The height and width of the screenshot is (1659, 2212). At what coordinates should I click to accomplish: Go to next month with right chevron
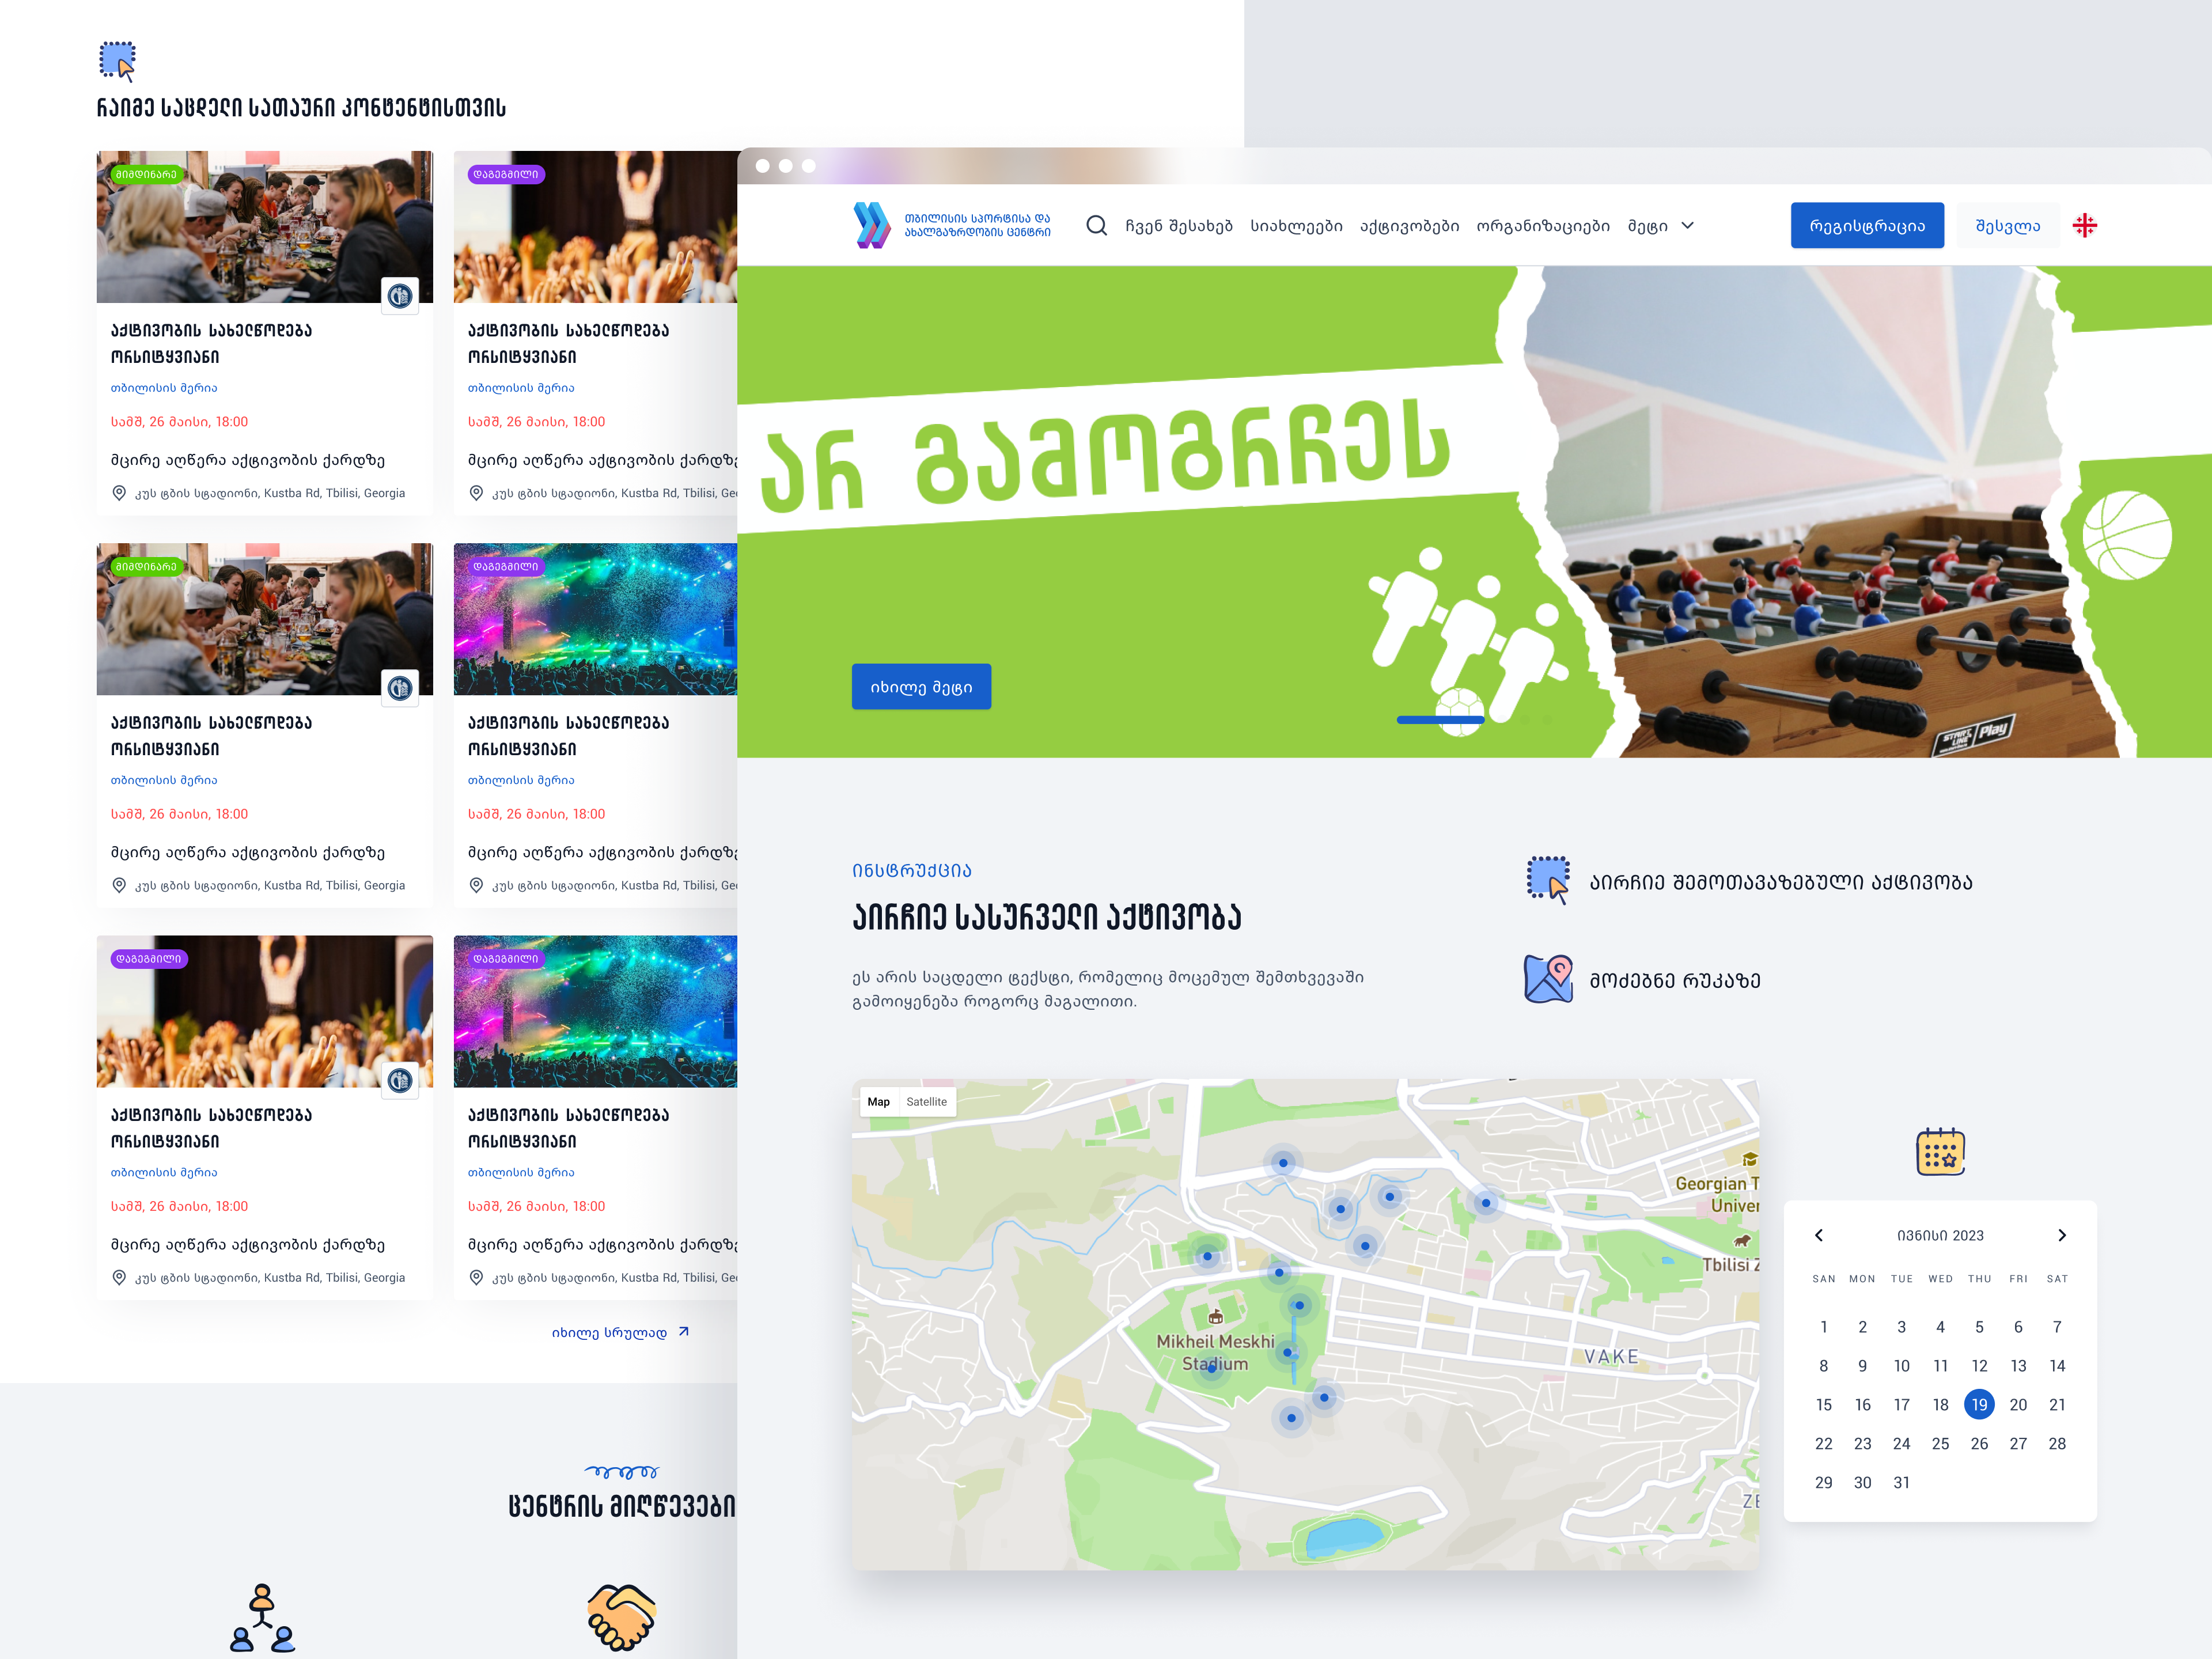pos(2061,1235)
